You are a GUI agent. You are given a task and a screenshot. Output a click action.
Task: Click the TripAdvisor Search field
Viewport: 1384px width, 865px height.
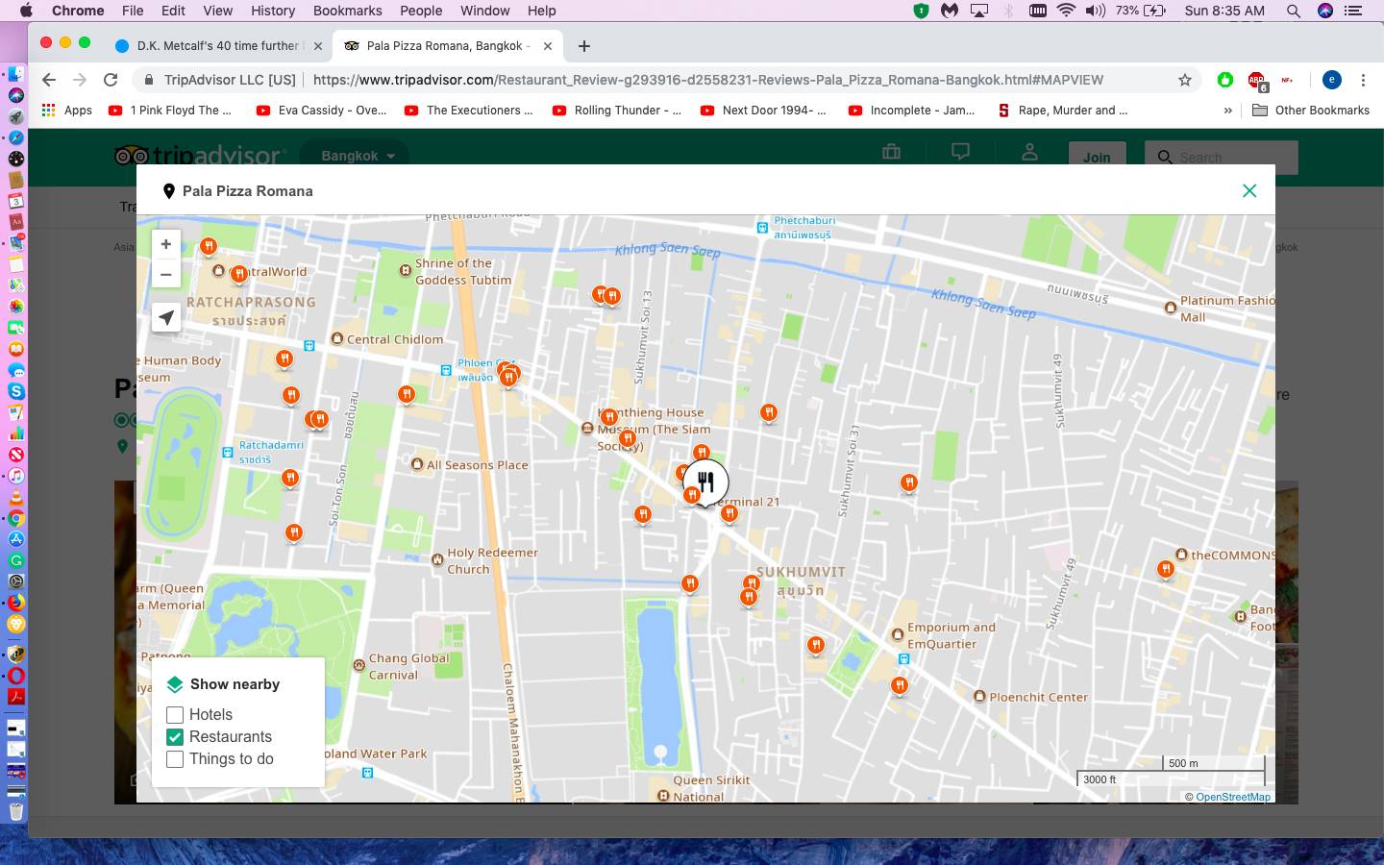pos(1222,157)
